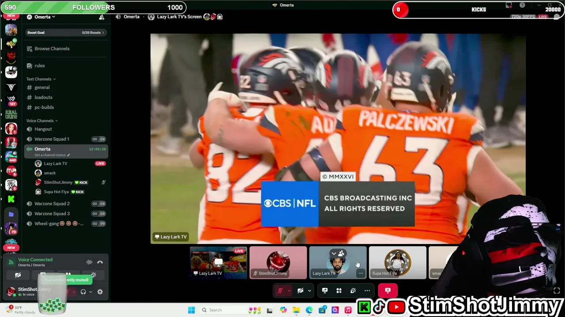
Task: Open server with 449 notification badge
Action: [x=11, y=157]
